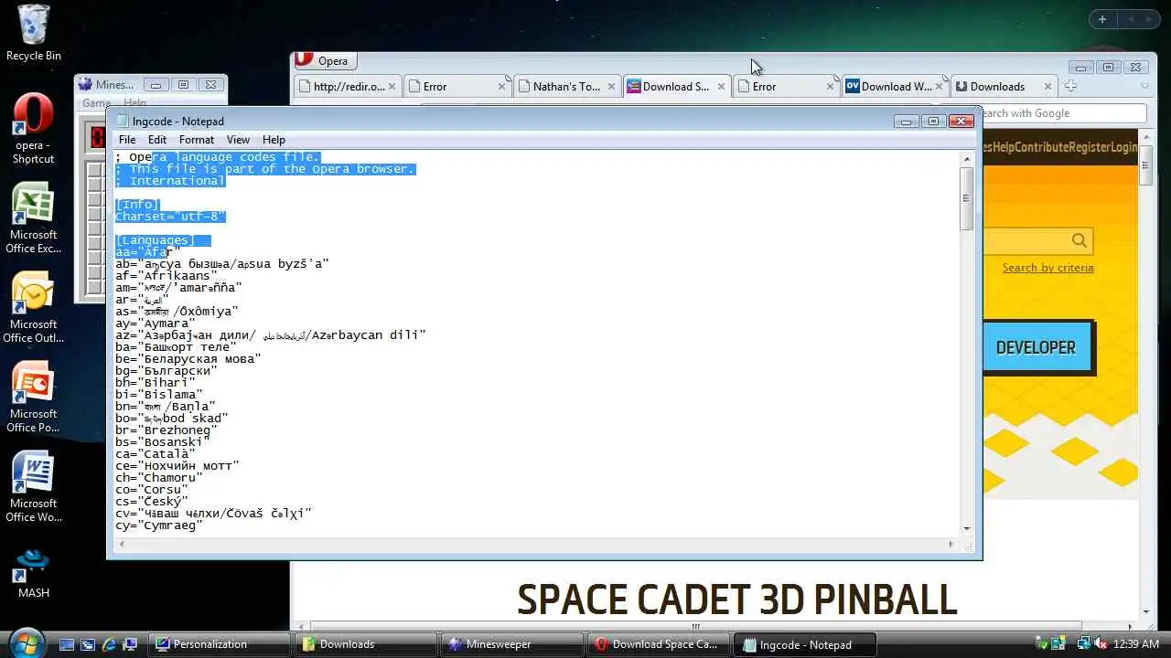Switch to the Nathan's To... tab

click(566, 86)
